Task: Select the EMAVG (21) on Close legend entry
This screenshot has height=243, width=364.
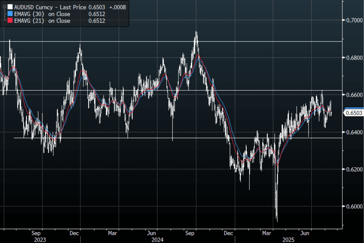Action: (42, 21)
